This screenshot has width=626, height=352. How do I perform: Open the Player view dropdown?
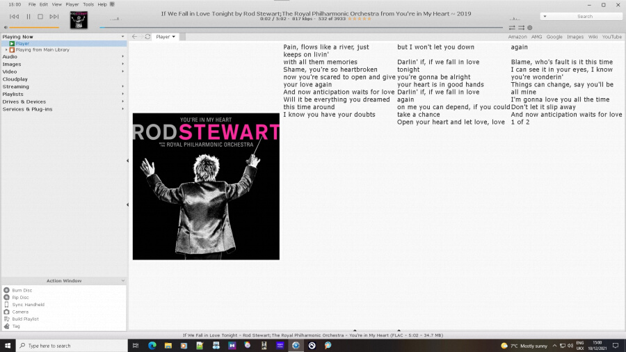(x=166, y=37)
